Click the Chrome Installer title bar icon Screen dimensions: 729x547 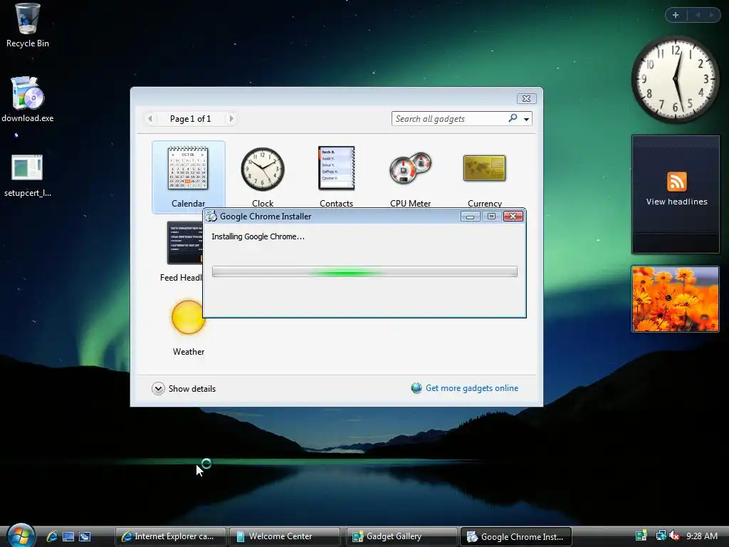[x=211, y=216]
